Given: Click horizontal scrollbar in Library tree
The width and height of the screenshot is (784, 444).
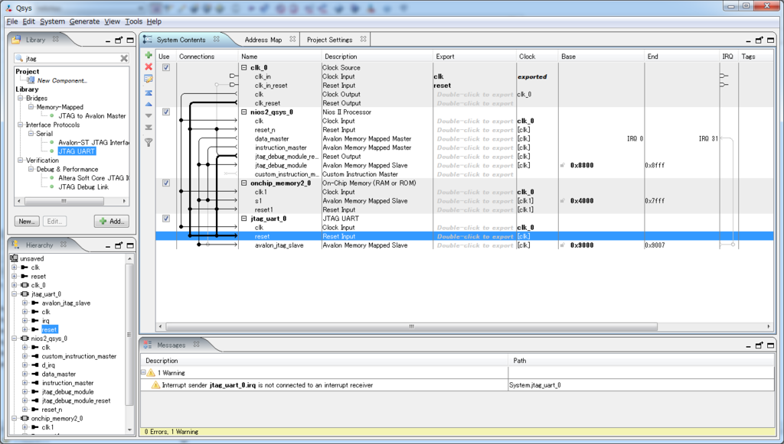Looking at the screenshot, I should coord(64,201).
